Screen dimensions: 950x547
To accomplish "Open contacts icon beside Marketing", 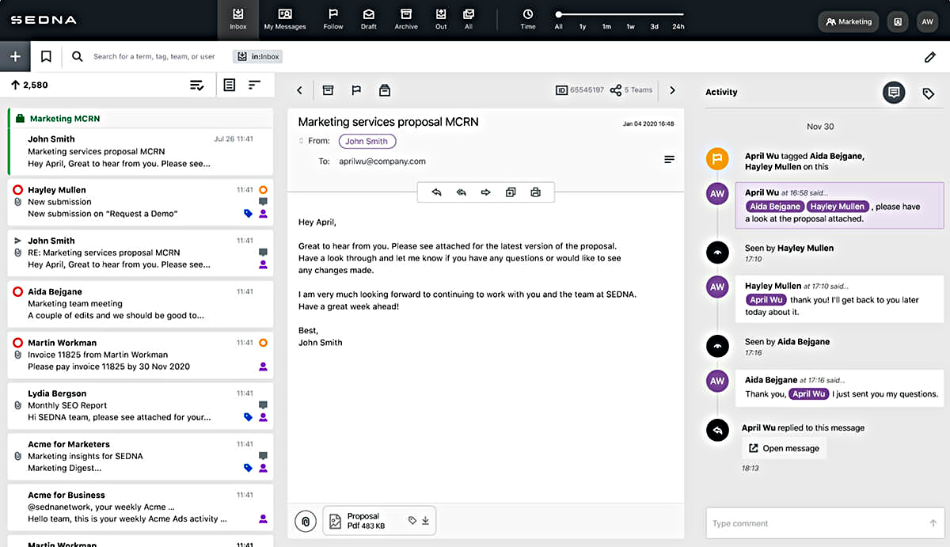I will click(x=898, y=21).
